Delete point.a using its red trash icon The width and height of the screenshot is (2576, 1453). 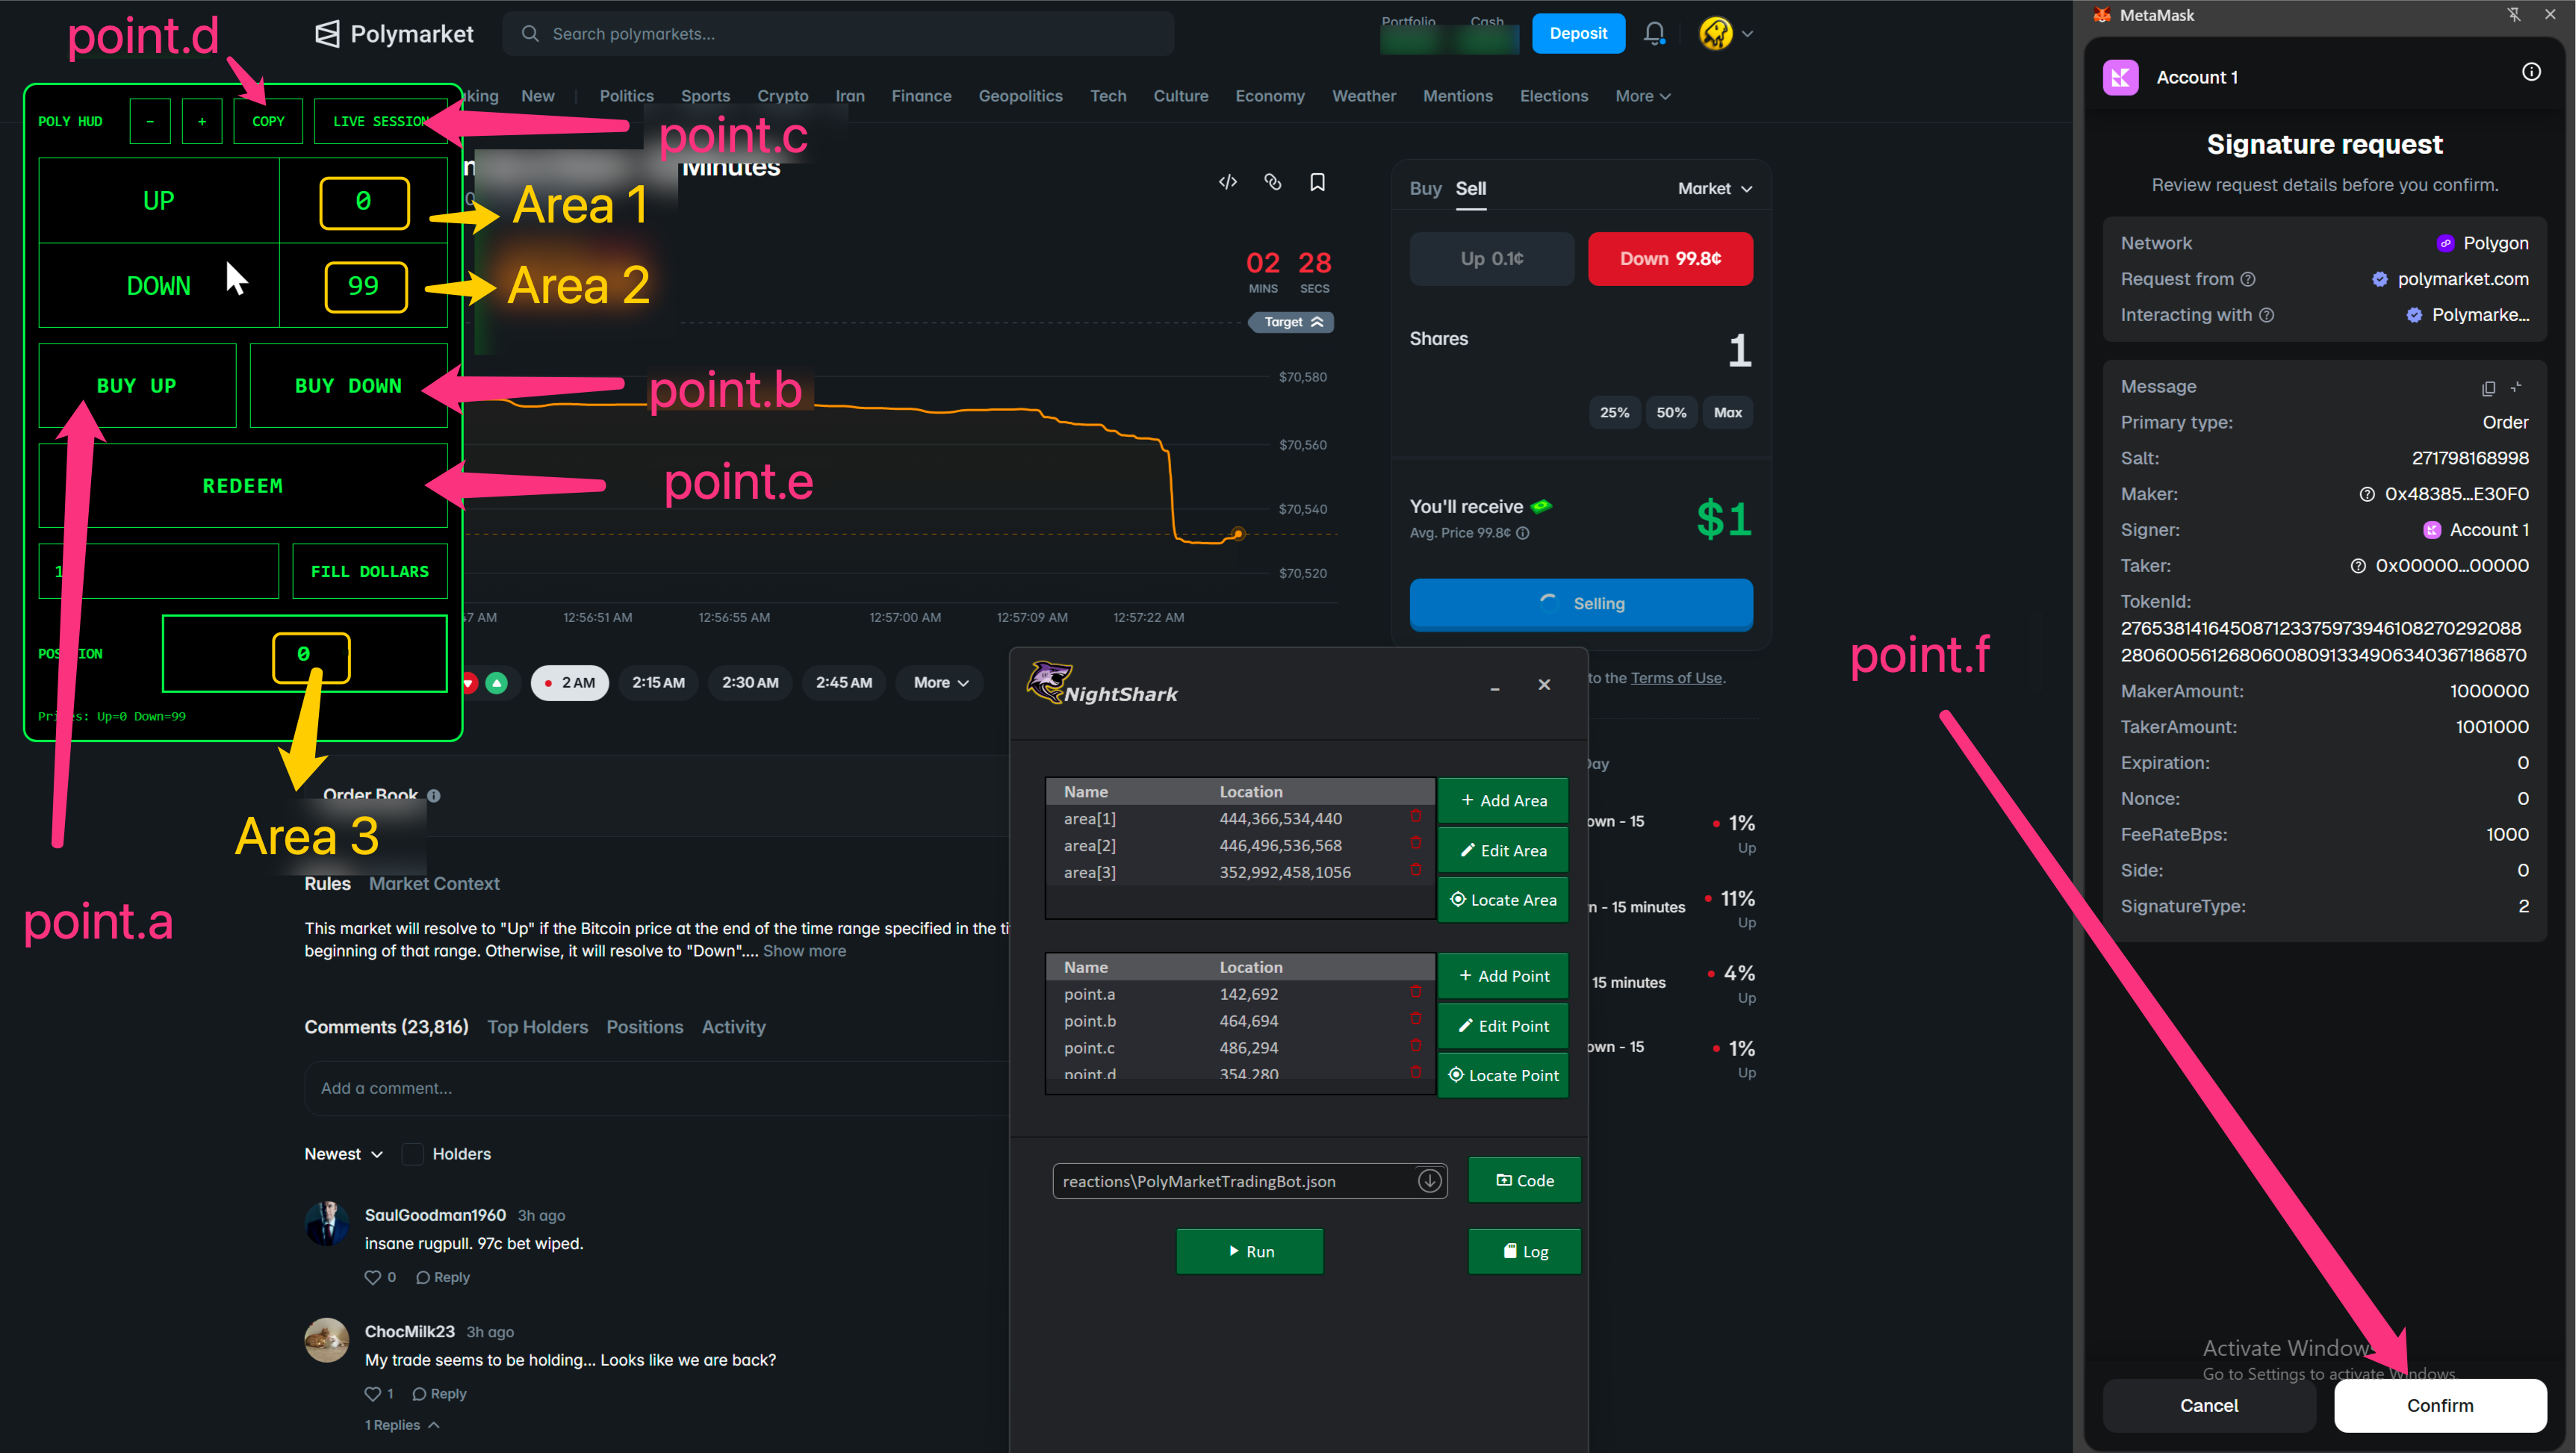tap(1416, 993)
